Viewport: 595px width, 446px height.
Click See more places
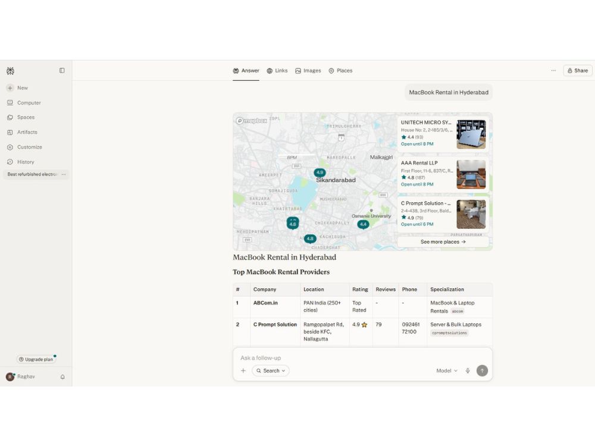[x=443, y=242]
